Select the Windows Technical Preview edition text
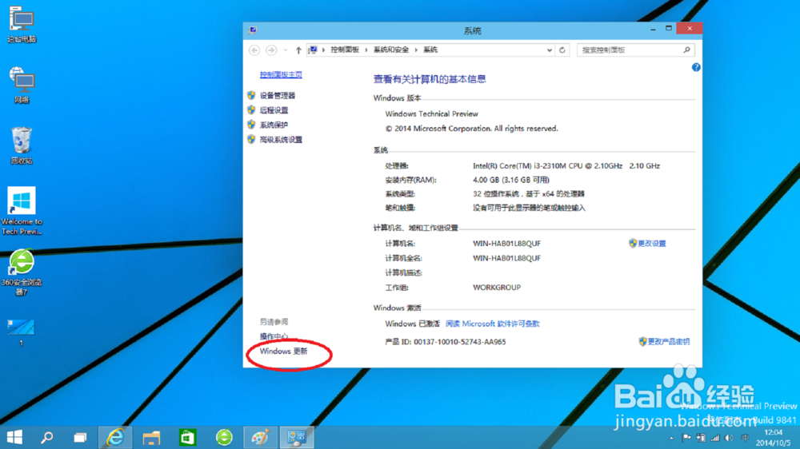 point(432,113)
